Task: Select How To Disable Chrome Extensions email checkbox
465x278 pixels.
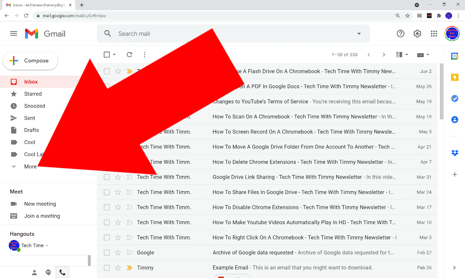Action: 107,207
